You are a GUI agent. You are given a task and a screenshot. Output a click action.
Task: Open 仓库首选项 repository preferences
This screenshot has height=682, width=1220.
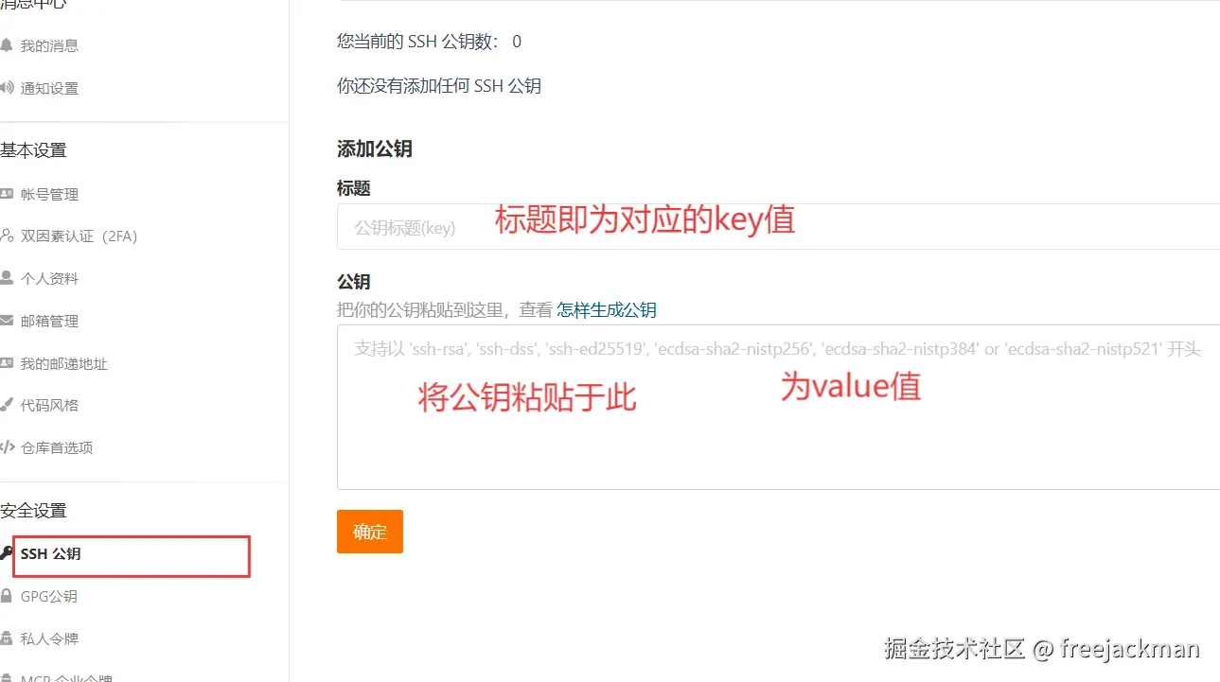click(x=59, y=446)
